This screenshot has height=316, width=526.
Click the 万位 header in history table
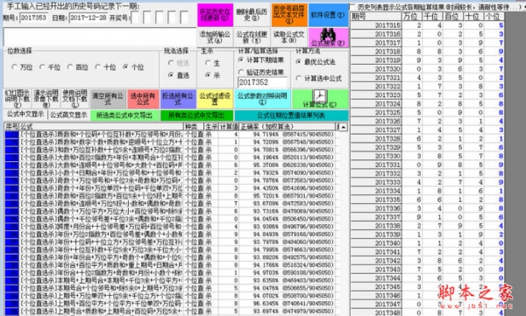(x=411, y=16)
